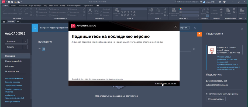This screenshot has width=248, height=107.
Task: Expand the Аннотации panel dropdown
Action: click(x=99, y=19)
